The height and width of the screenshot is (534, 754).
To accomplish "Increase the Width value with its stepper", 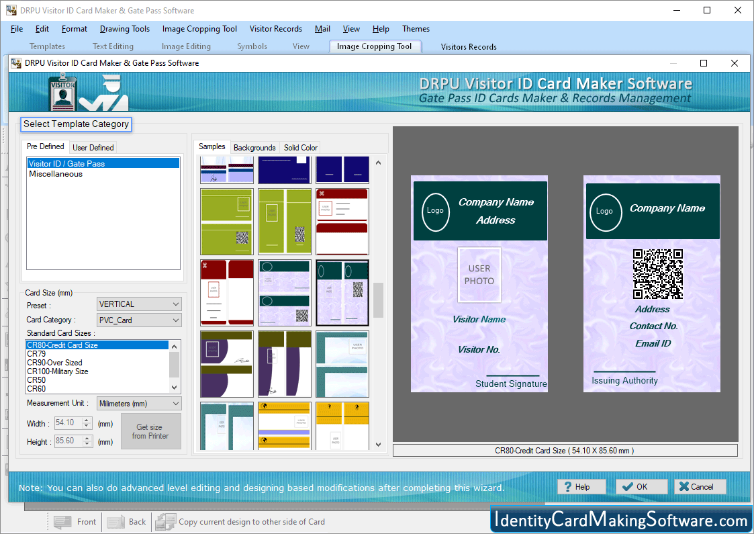I will point(87,420).
